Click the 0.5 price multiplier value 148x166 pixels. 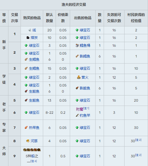point(63,156)
